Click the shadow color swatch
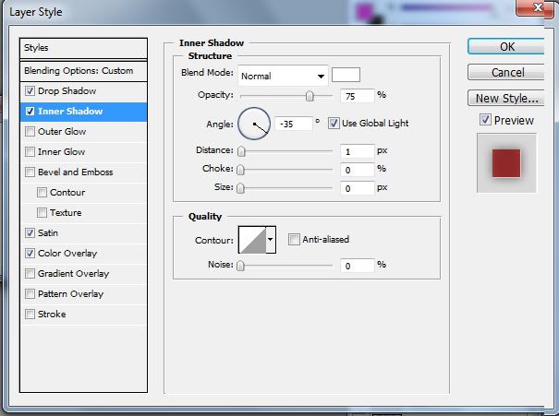Screen dimensions: 559x416 (x=346, y=76)
